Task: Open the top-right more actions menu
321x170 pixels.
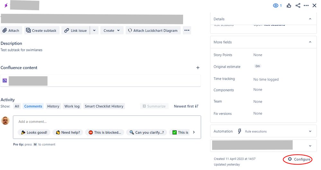Action: [x=306, y=5]
